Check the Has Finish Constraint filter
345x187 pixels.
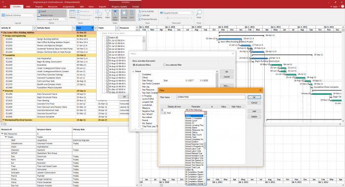click(x=139, y=83)
